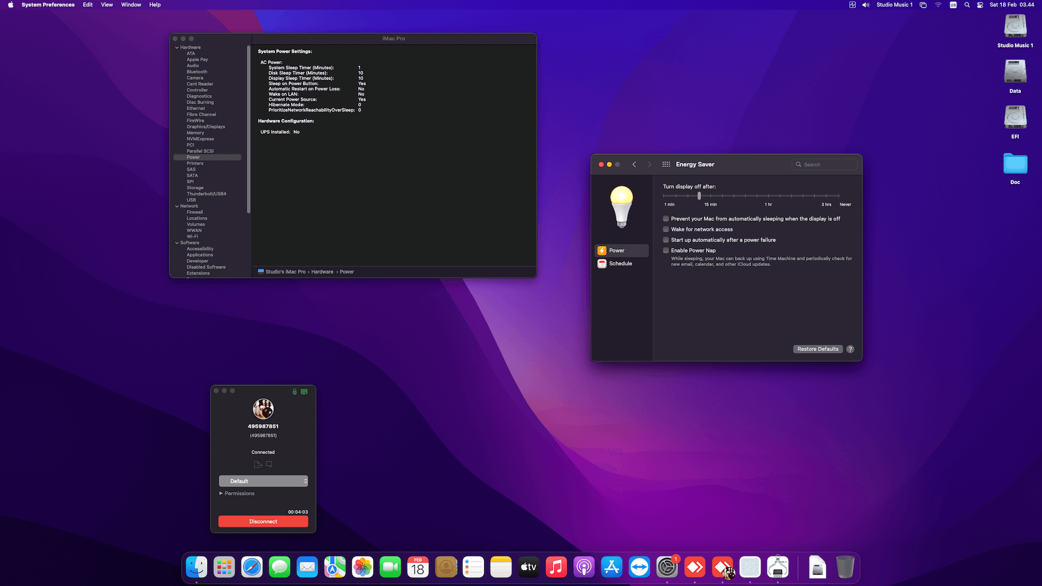Open Spotlight search in the menu bar
This screenshot has width=1042, height=586.
pos(967,5)
